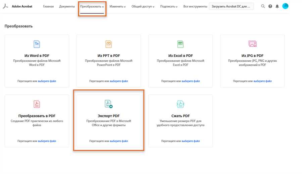Choose file link under Преобразовать в PDF
Screen dimensions: 302x174
click(47, 141)
